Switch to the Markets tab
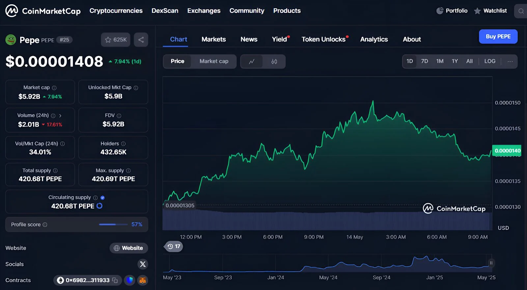 click(x=213, y=39)
